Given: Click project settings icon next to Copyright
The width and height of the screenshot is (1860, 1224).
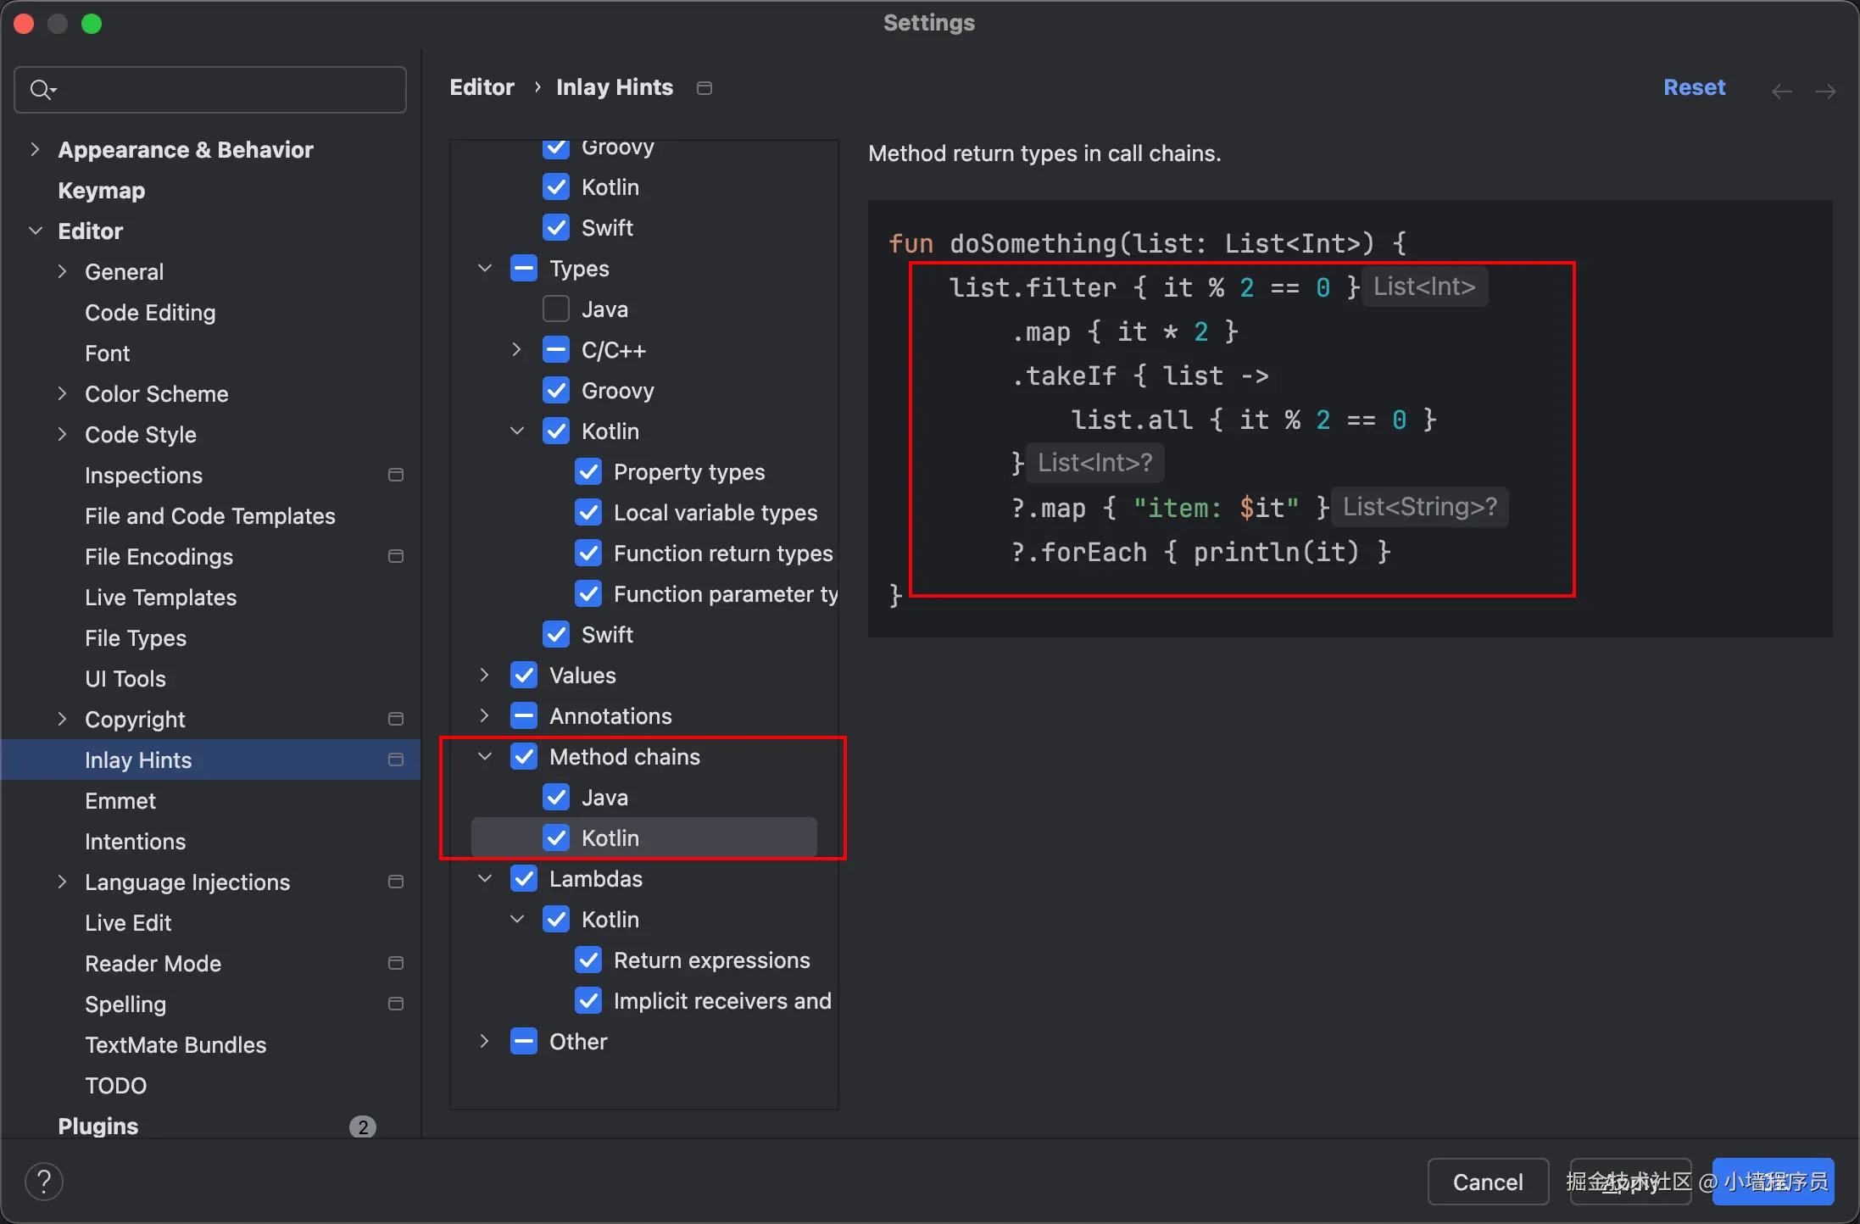Looking at the screenshot, I should click(395, 719).
